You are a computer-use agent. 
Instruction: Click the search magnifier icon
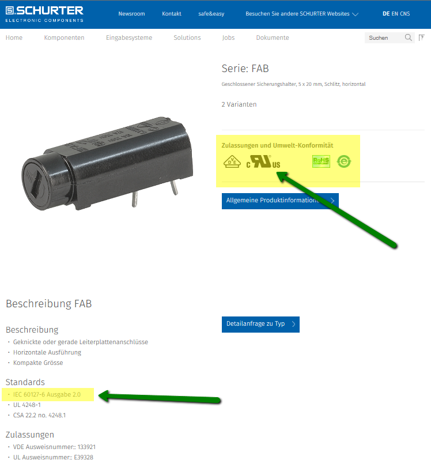coord(409,37)
